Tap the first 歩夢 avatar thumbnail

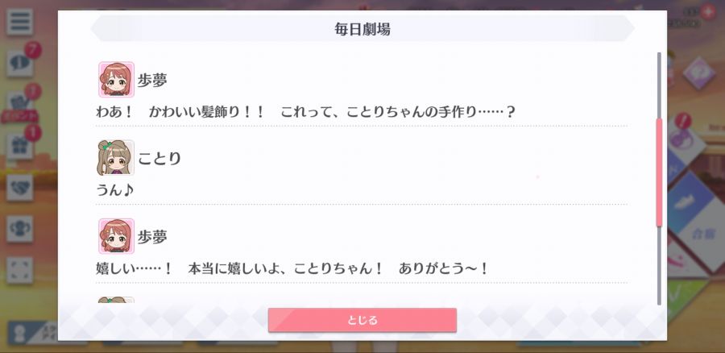[116, 80]
